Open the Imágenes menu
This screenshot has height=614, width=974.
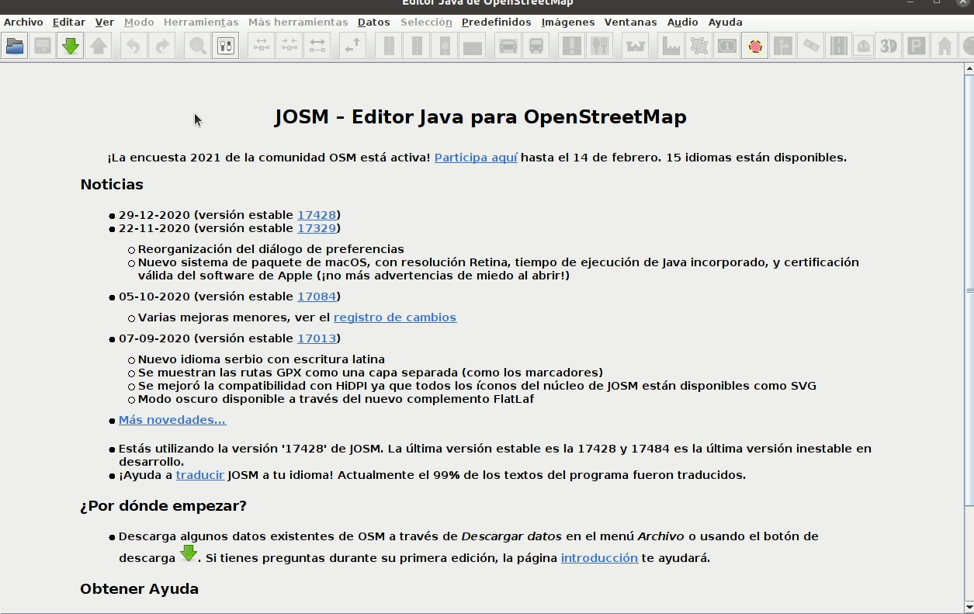(x=568, y=22)
